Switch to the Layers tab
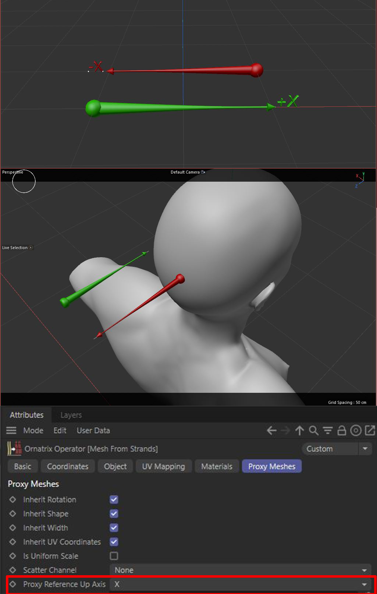 (71, 415)
